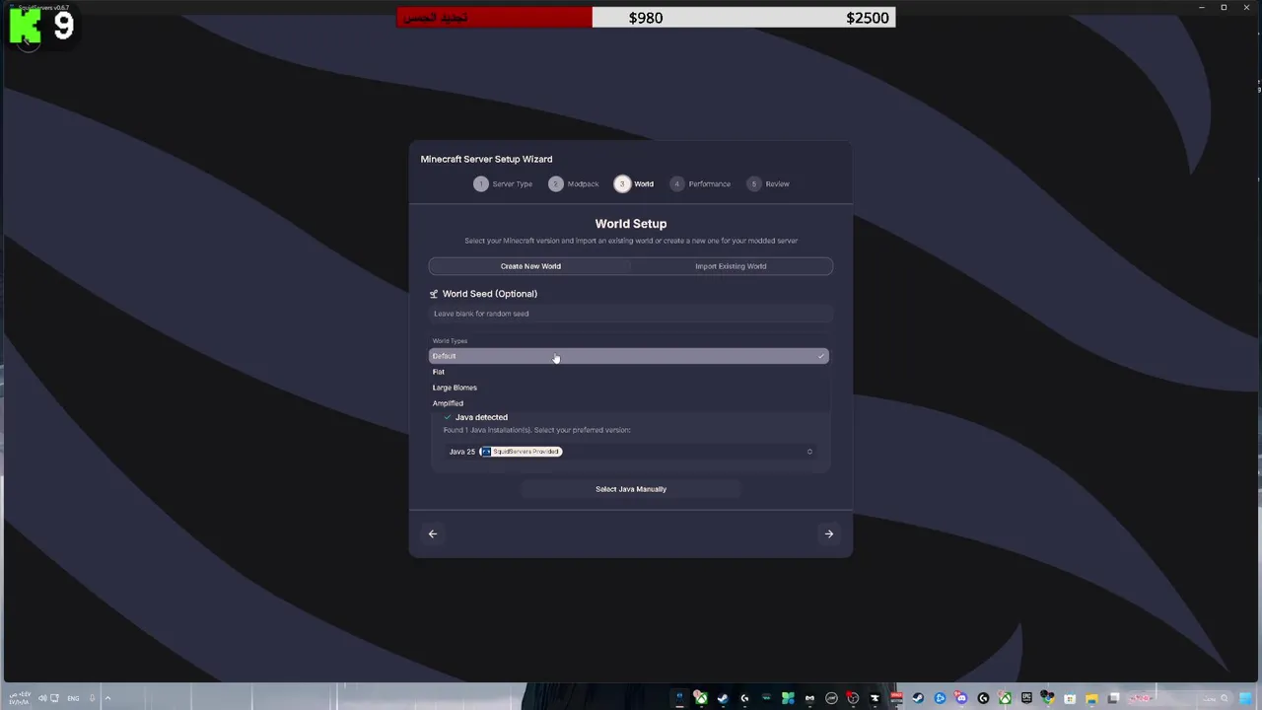Open the Windows Start menu
1262x710 pixels.
pos(1245,698)
